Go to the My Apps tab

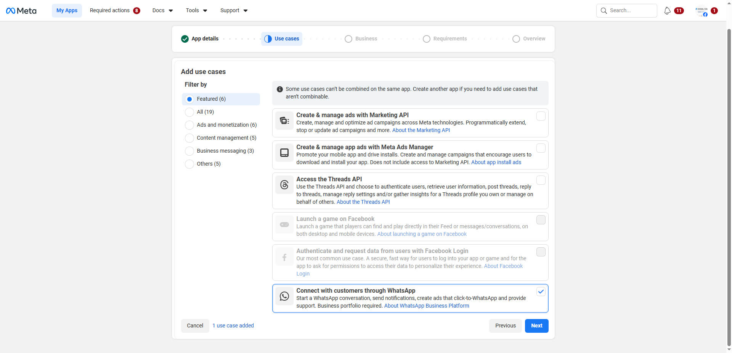coord(67,11)
